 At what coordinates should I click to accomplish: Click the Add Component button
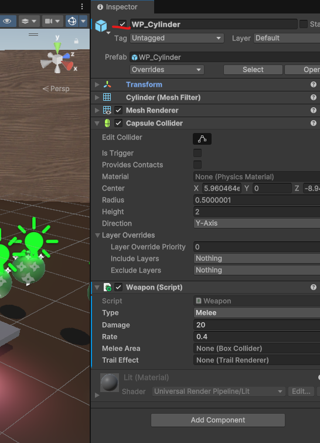tap(218, 420)
